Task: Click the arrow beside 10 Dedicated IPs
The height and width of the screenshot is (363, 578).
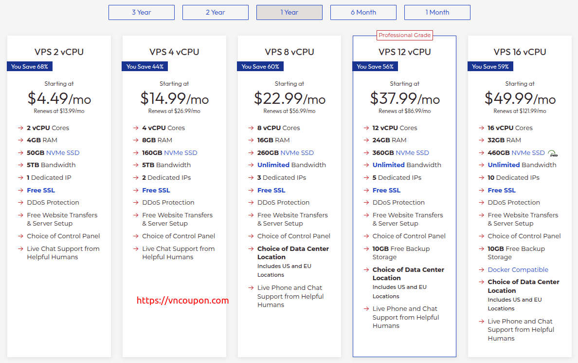Action: click(481, 178)
